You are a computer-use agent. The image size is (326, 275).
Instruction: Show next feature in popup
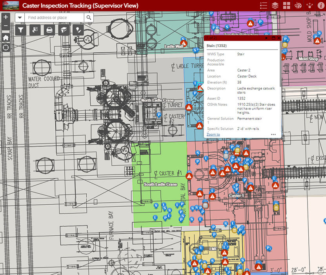(x=267, y=38)
